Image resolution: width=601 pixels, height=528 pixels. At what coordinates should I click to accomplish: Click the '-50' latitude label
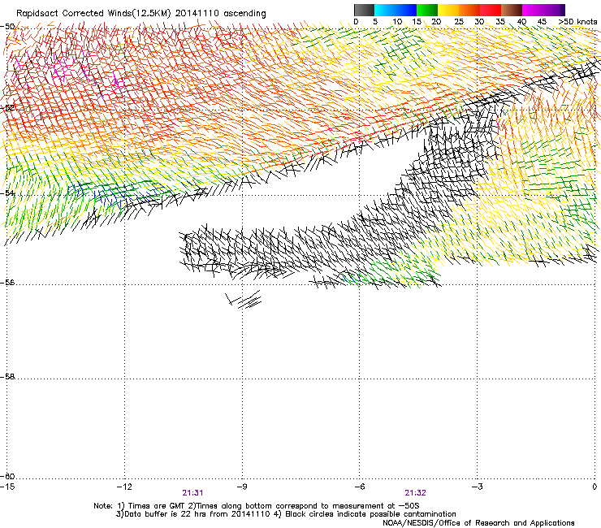tap(7, 27)
